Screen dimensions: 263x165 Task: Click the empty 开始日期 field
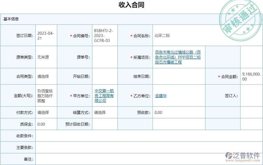[x=105, y=76]
